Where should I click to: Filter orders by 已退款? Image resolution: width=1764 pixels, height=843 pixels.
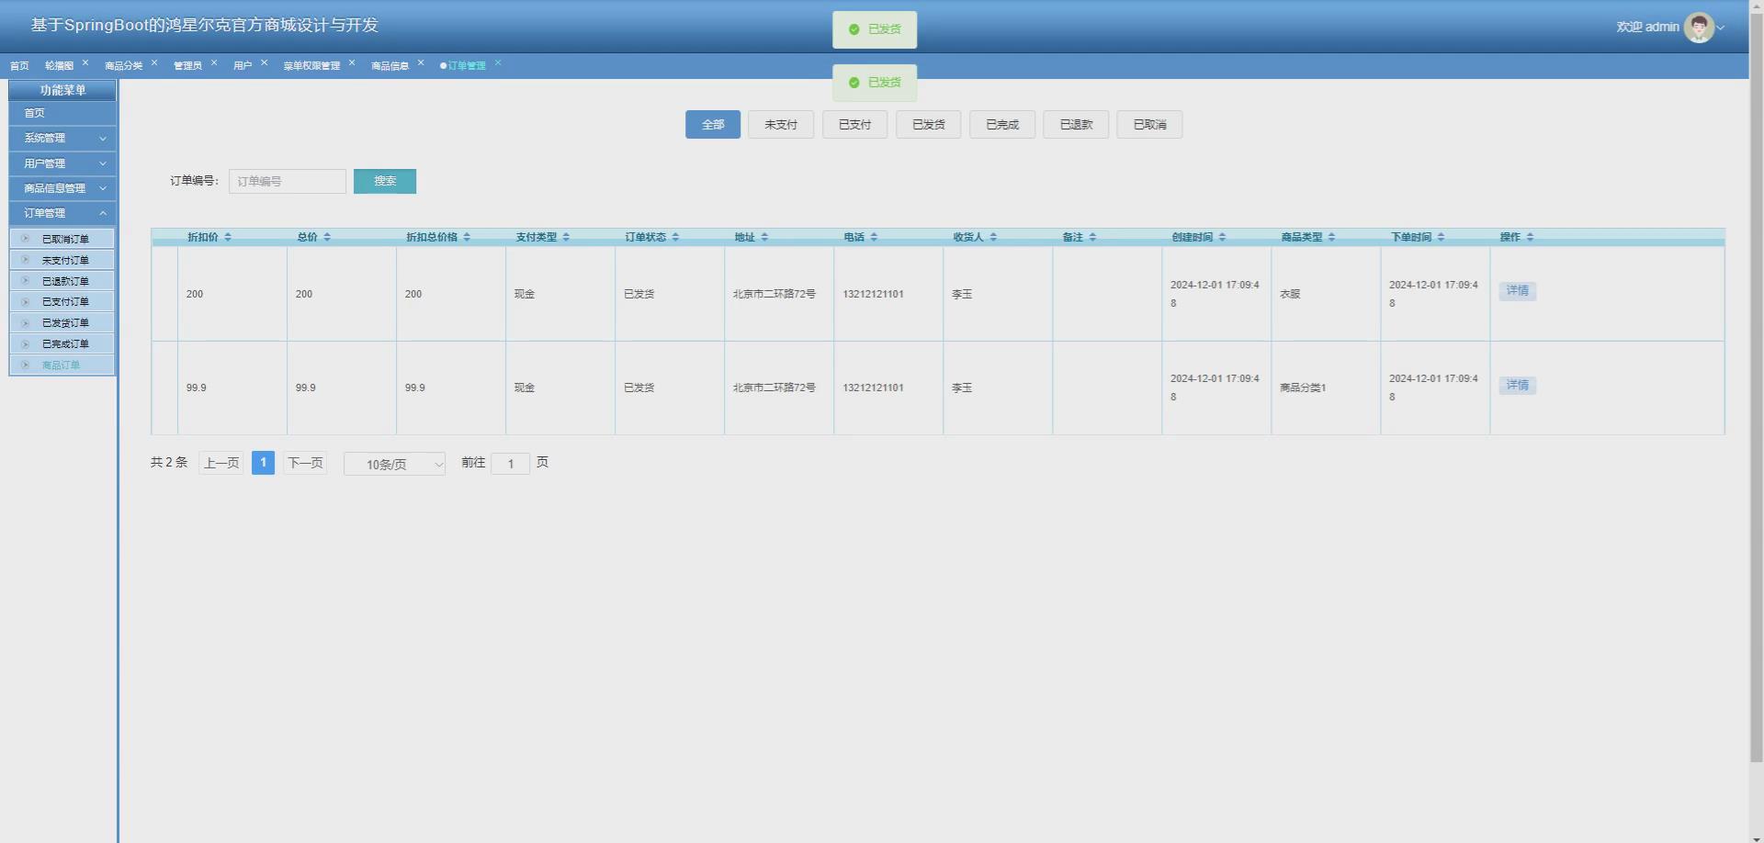pos(1076,125)
